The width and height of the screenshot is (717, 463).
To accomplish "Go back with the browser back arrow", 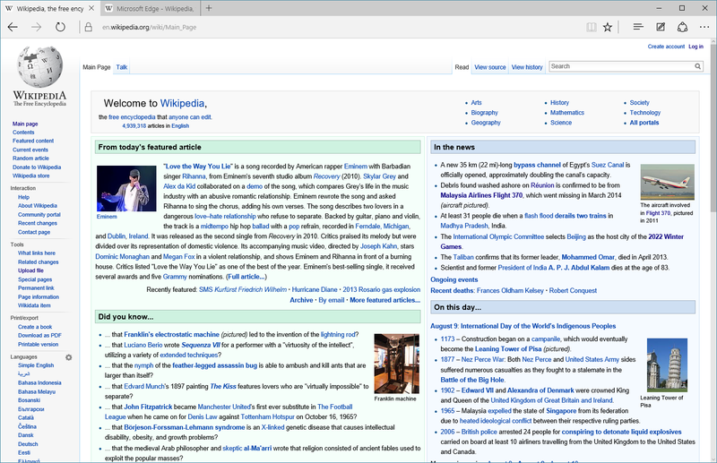I will click(x=13, y=27).
